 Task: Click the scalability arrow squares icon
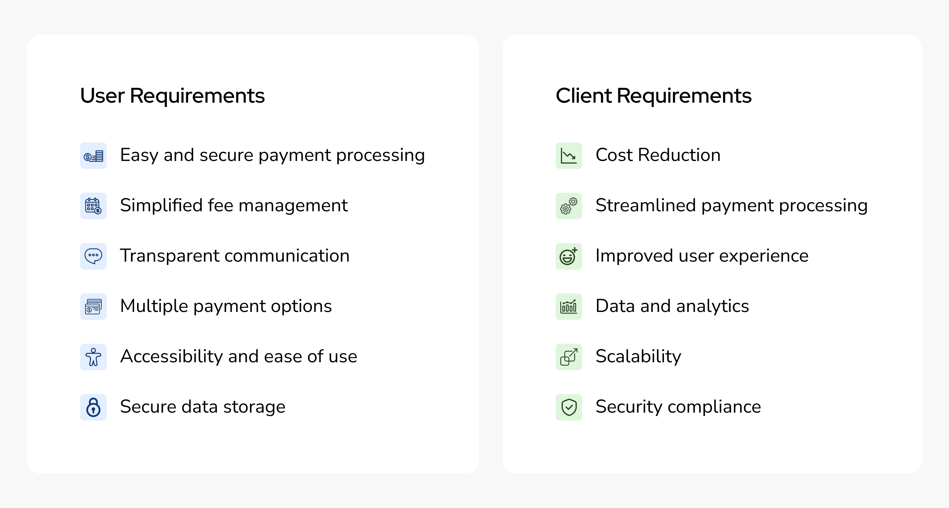pos(569,357)
